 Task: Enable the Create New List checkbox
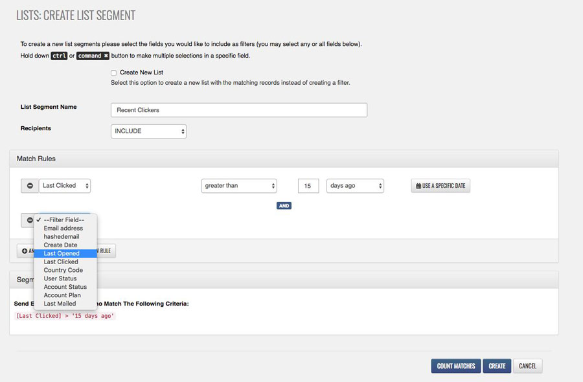[114, 73]
